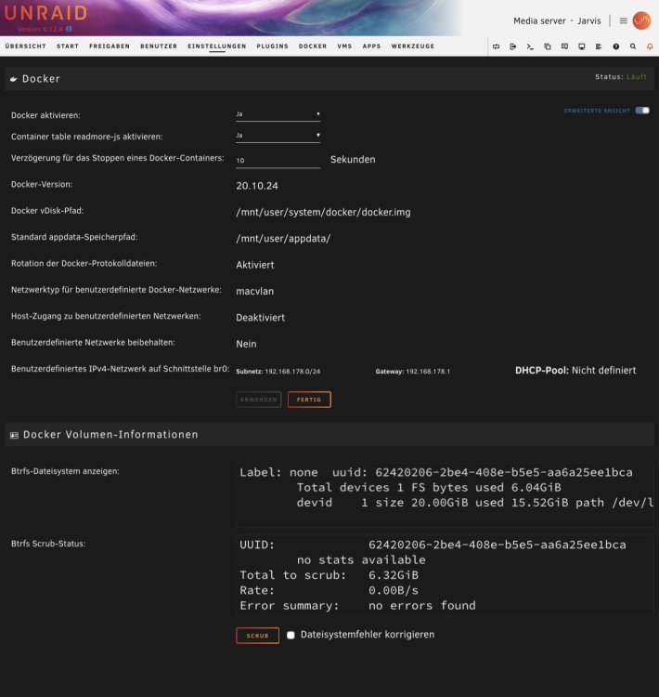This screenshot has height=697, width=659.
Task: Click the logout icon in toolbar
Action: (x=513, y=46)
